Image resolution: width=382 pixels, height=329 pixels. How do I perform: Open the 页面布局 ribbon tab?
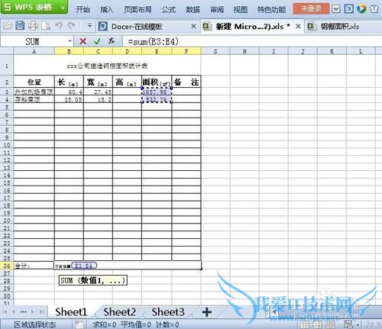138,10
